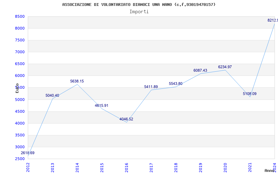Click the x-axis year label 2021
This screenshot has width=278, height=174.
click(x=250, y=167)
